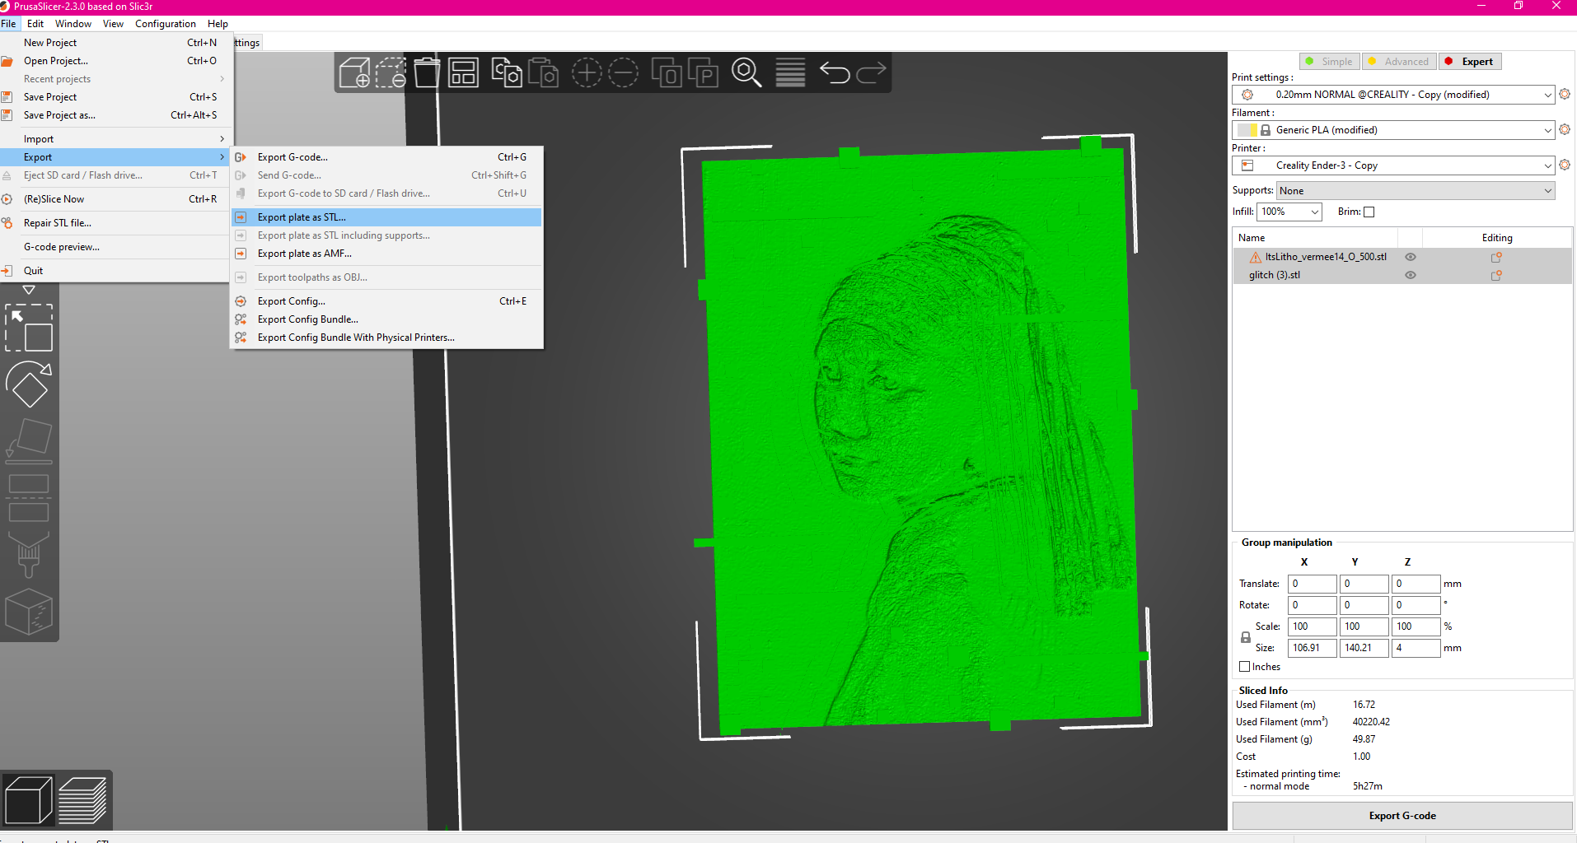Click the Redo arrow icon
Viewport: 1577px width, 843px height.
coord(871,72)
